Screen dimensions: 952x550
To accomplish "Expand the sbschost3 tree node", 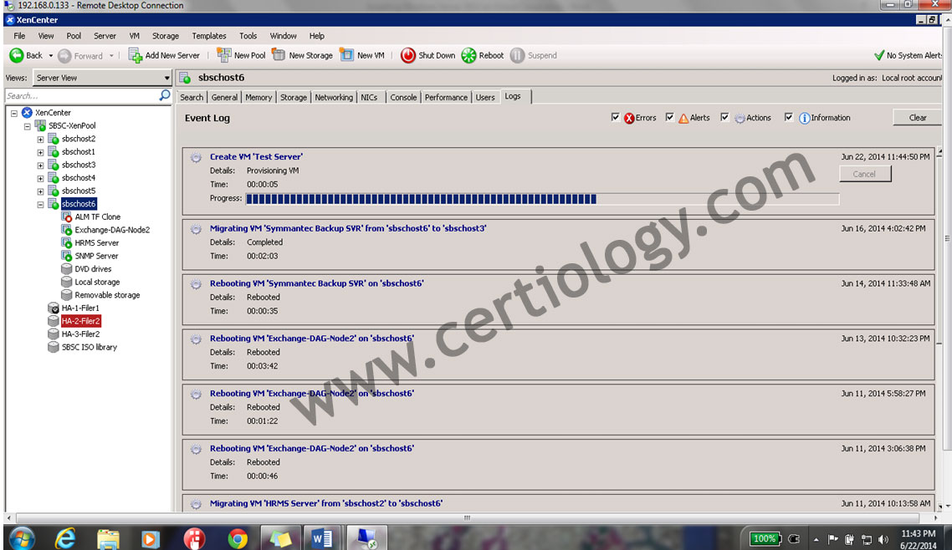I will tap(41, 165).
